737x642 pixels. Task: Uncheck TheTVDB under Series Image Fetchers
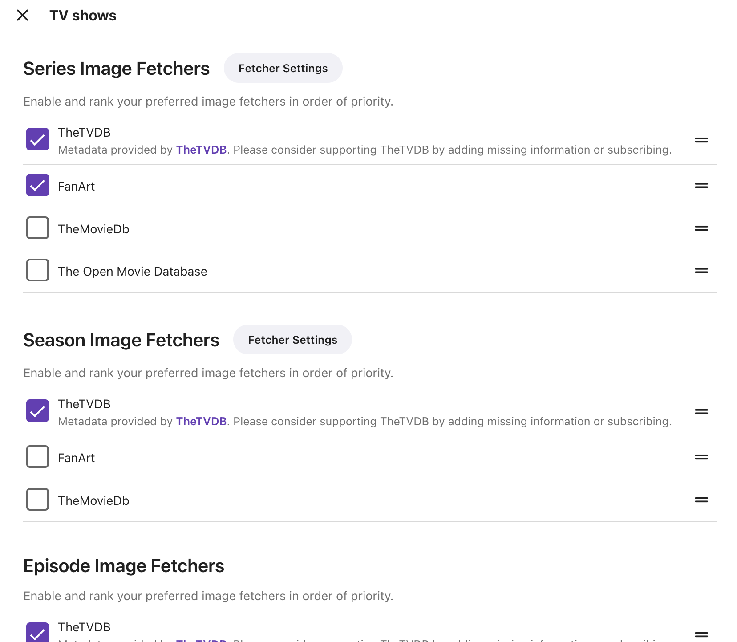point(37,139)
